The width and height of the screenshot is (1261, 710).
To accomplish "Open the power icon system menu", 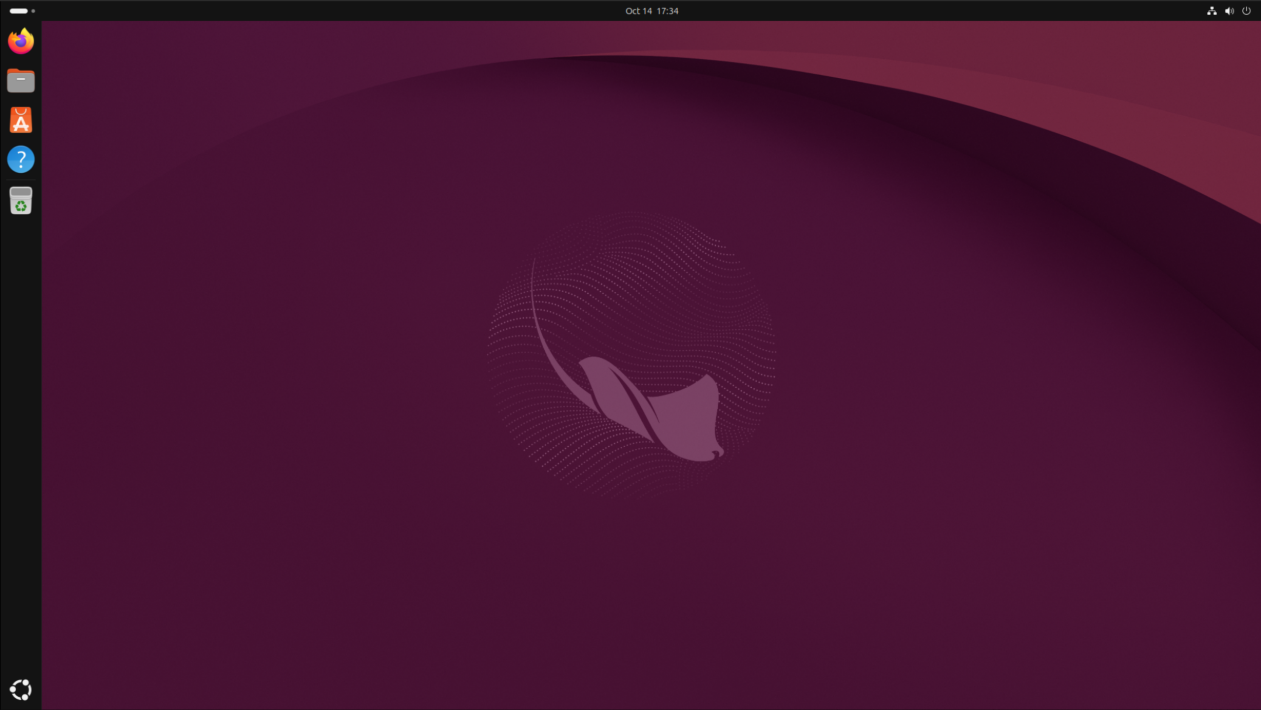I will [1246, 11].
